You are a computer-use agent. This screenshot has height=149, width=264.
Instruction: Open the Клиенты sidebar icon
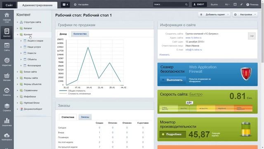click(7, 92)
